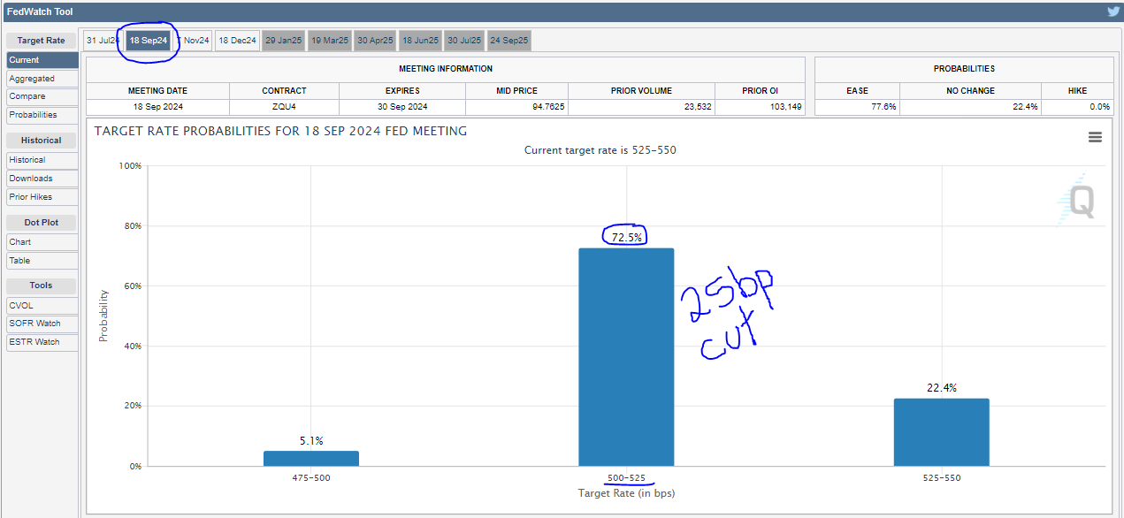Click the Twitter bird icon
The height and width of the screenshot is (518, 1124).
[x=1113, y=11]
